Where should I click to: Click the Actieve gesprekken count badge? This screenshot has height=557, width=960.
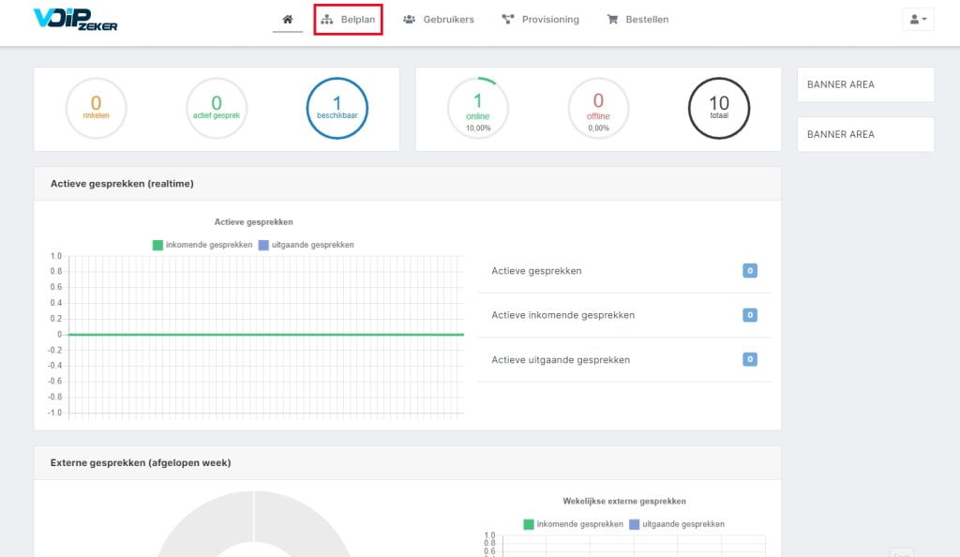click(x=749, y=271)
